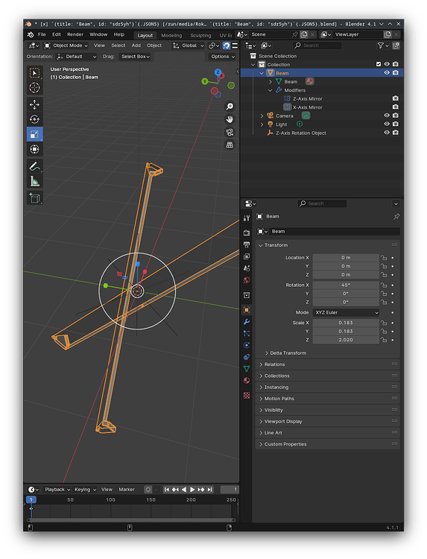Open the Orientation Default dropdown
Image resolution: width=427 pixels, height=559 pixels.
pos(77,57)
